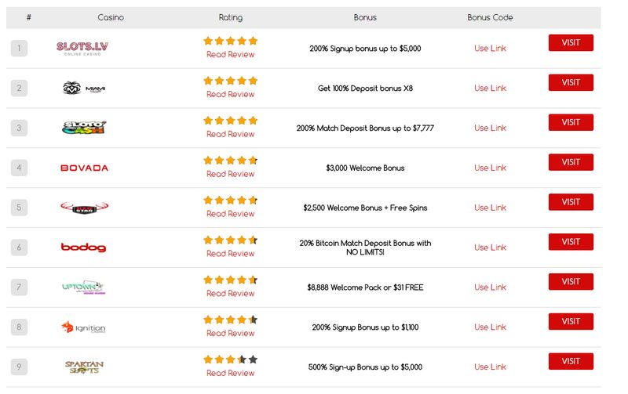The width and height of the screenshot is (628, 394).
Task: Use Link bonus code for Bodog
Action: (x=490, y=248)
